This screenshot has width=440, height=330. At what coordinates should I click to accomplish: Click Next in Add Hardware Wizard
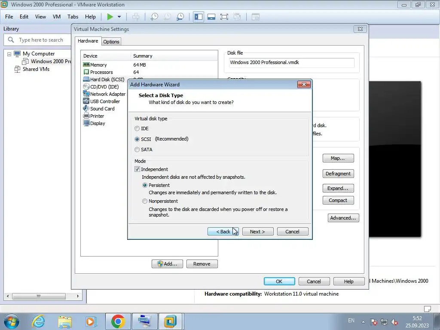tap(258, 232)
